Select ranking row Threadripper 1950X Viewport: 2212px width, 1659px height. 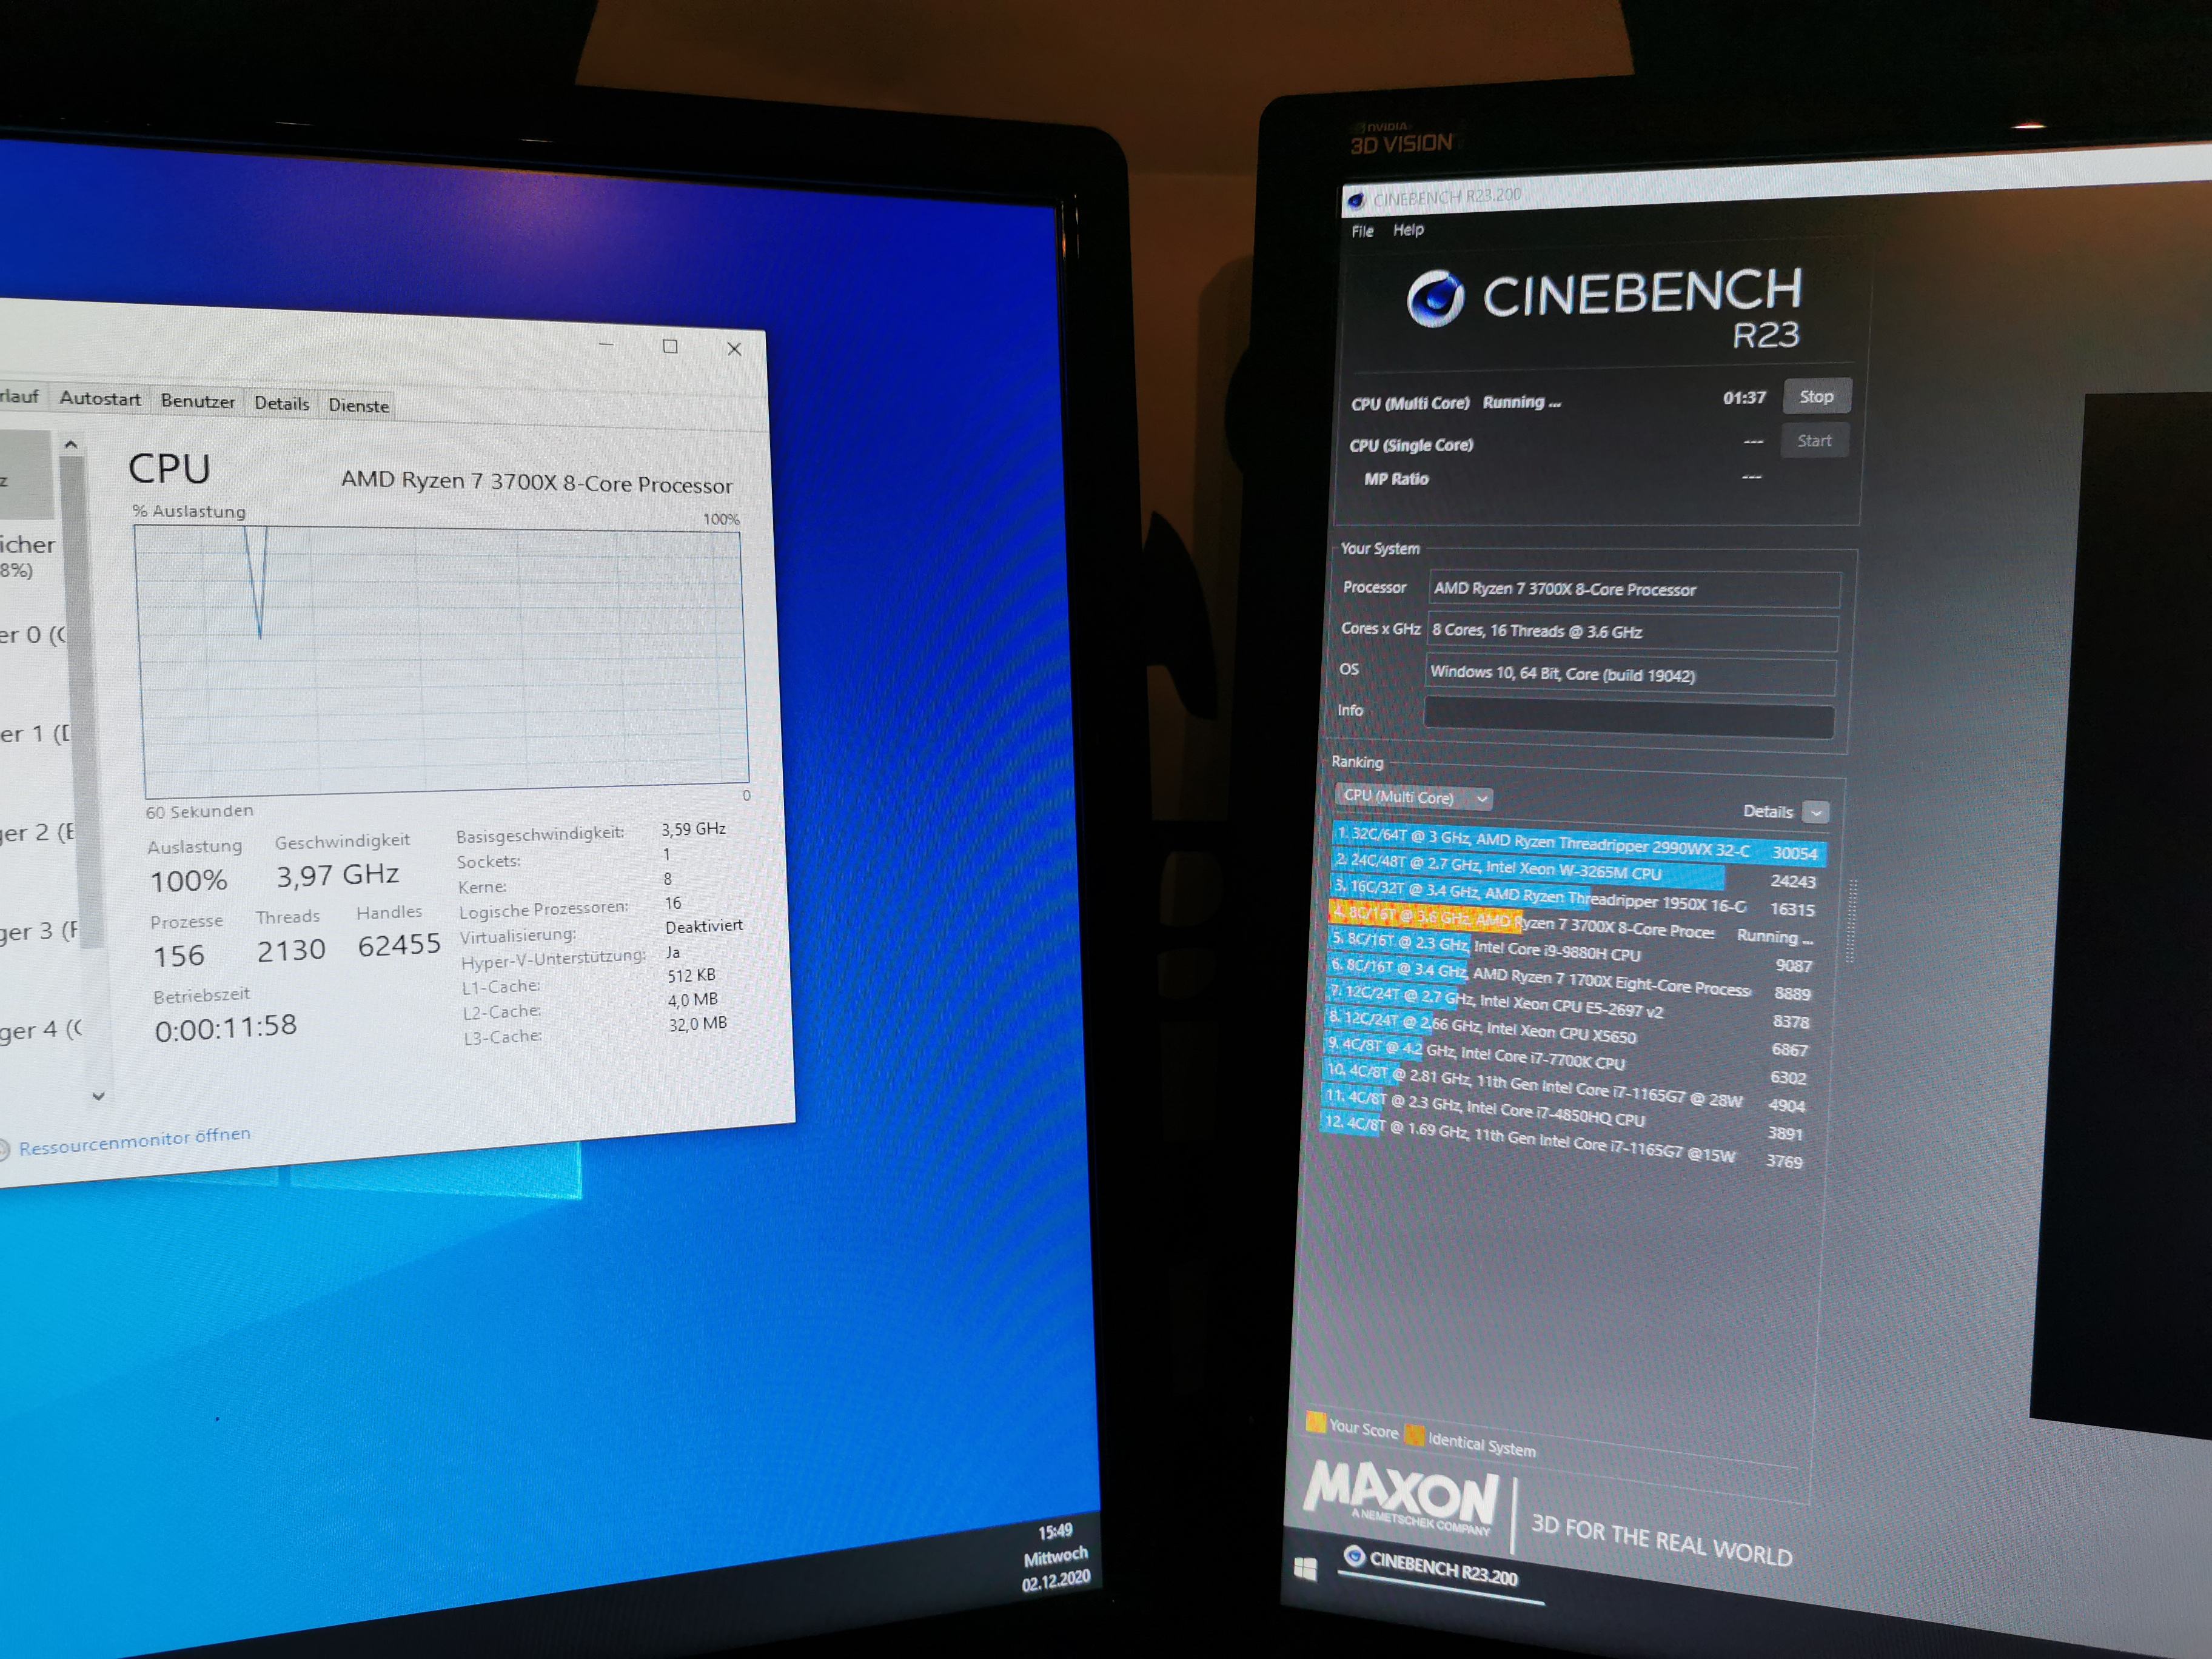coord(1574,897)
